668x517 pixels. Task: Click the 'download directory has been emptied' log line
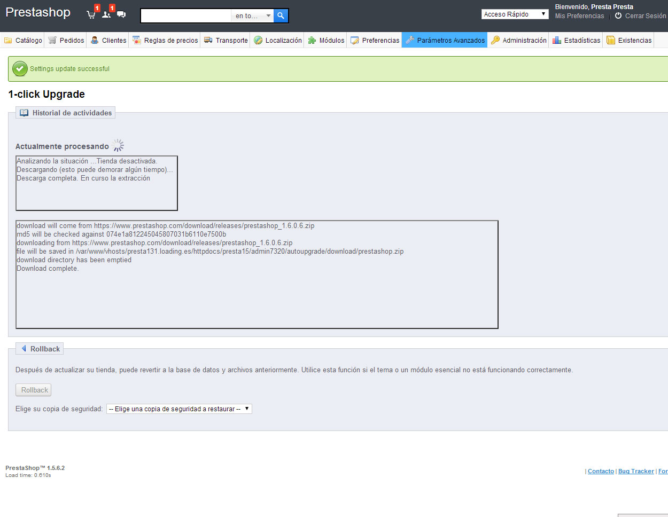pos(74,260)
